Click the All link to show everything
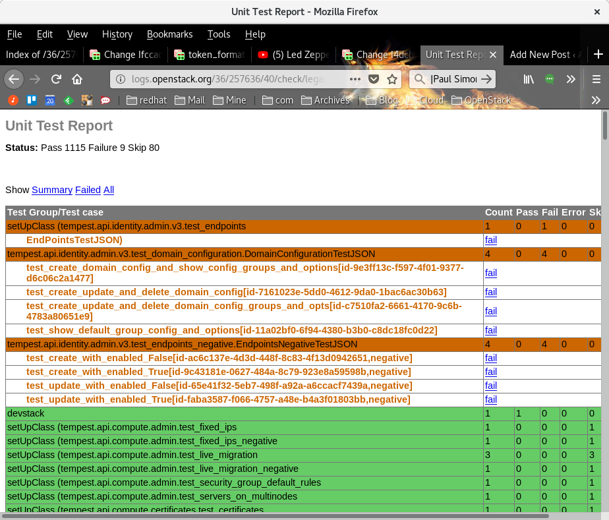 click(109, 190)
